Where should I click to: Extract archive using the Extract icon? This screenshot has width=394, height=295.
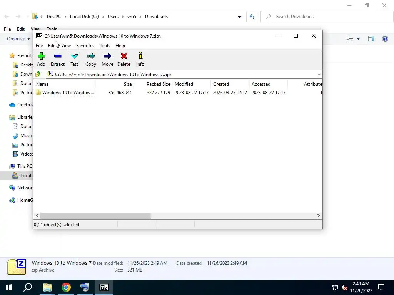[x=58, y=60]
